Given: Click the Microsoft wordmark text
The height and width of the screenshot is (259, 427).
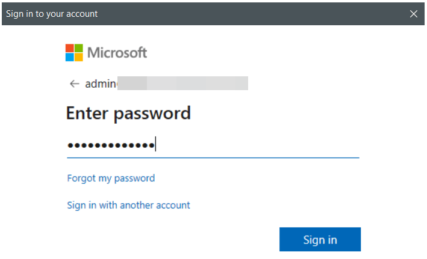Looking at the screenshot, I should (x=117, y=52).
